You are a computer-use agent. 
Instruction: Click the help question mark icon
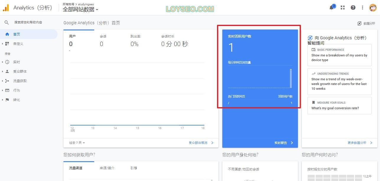coord(353,8)
